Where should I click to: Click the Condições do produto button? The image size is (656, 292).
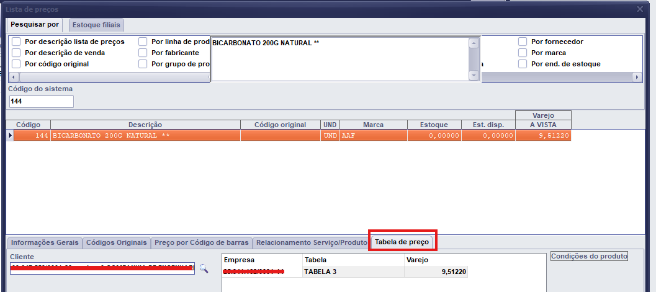[589, 256]
